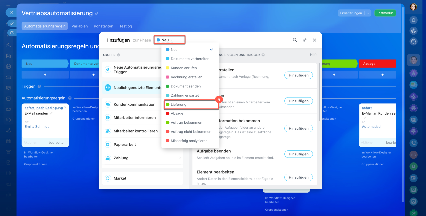Select Misserfolg analysieren phase

[x=190, y=141]
